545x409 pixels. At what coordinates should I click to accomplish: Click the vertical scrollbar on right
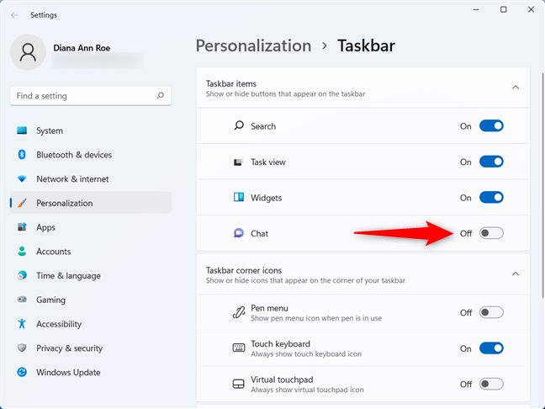click(543, 185)
